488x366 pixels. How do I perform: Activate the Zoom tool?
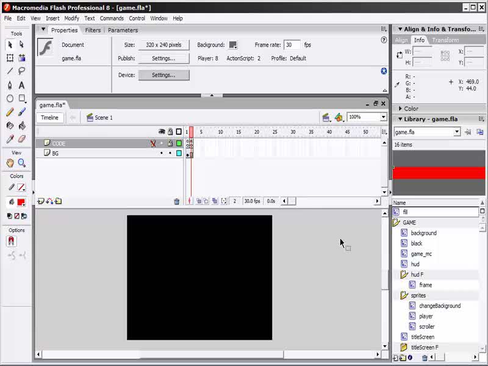pos(22,163)
